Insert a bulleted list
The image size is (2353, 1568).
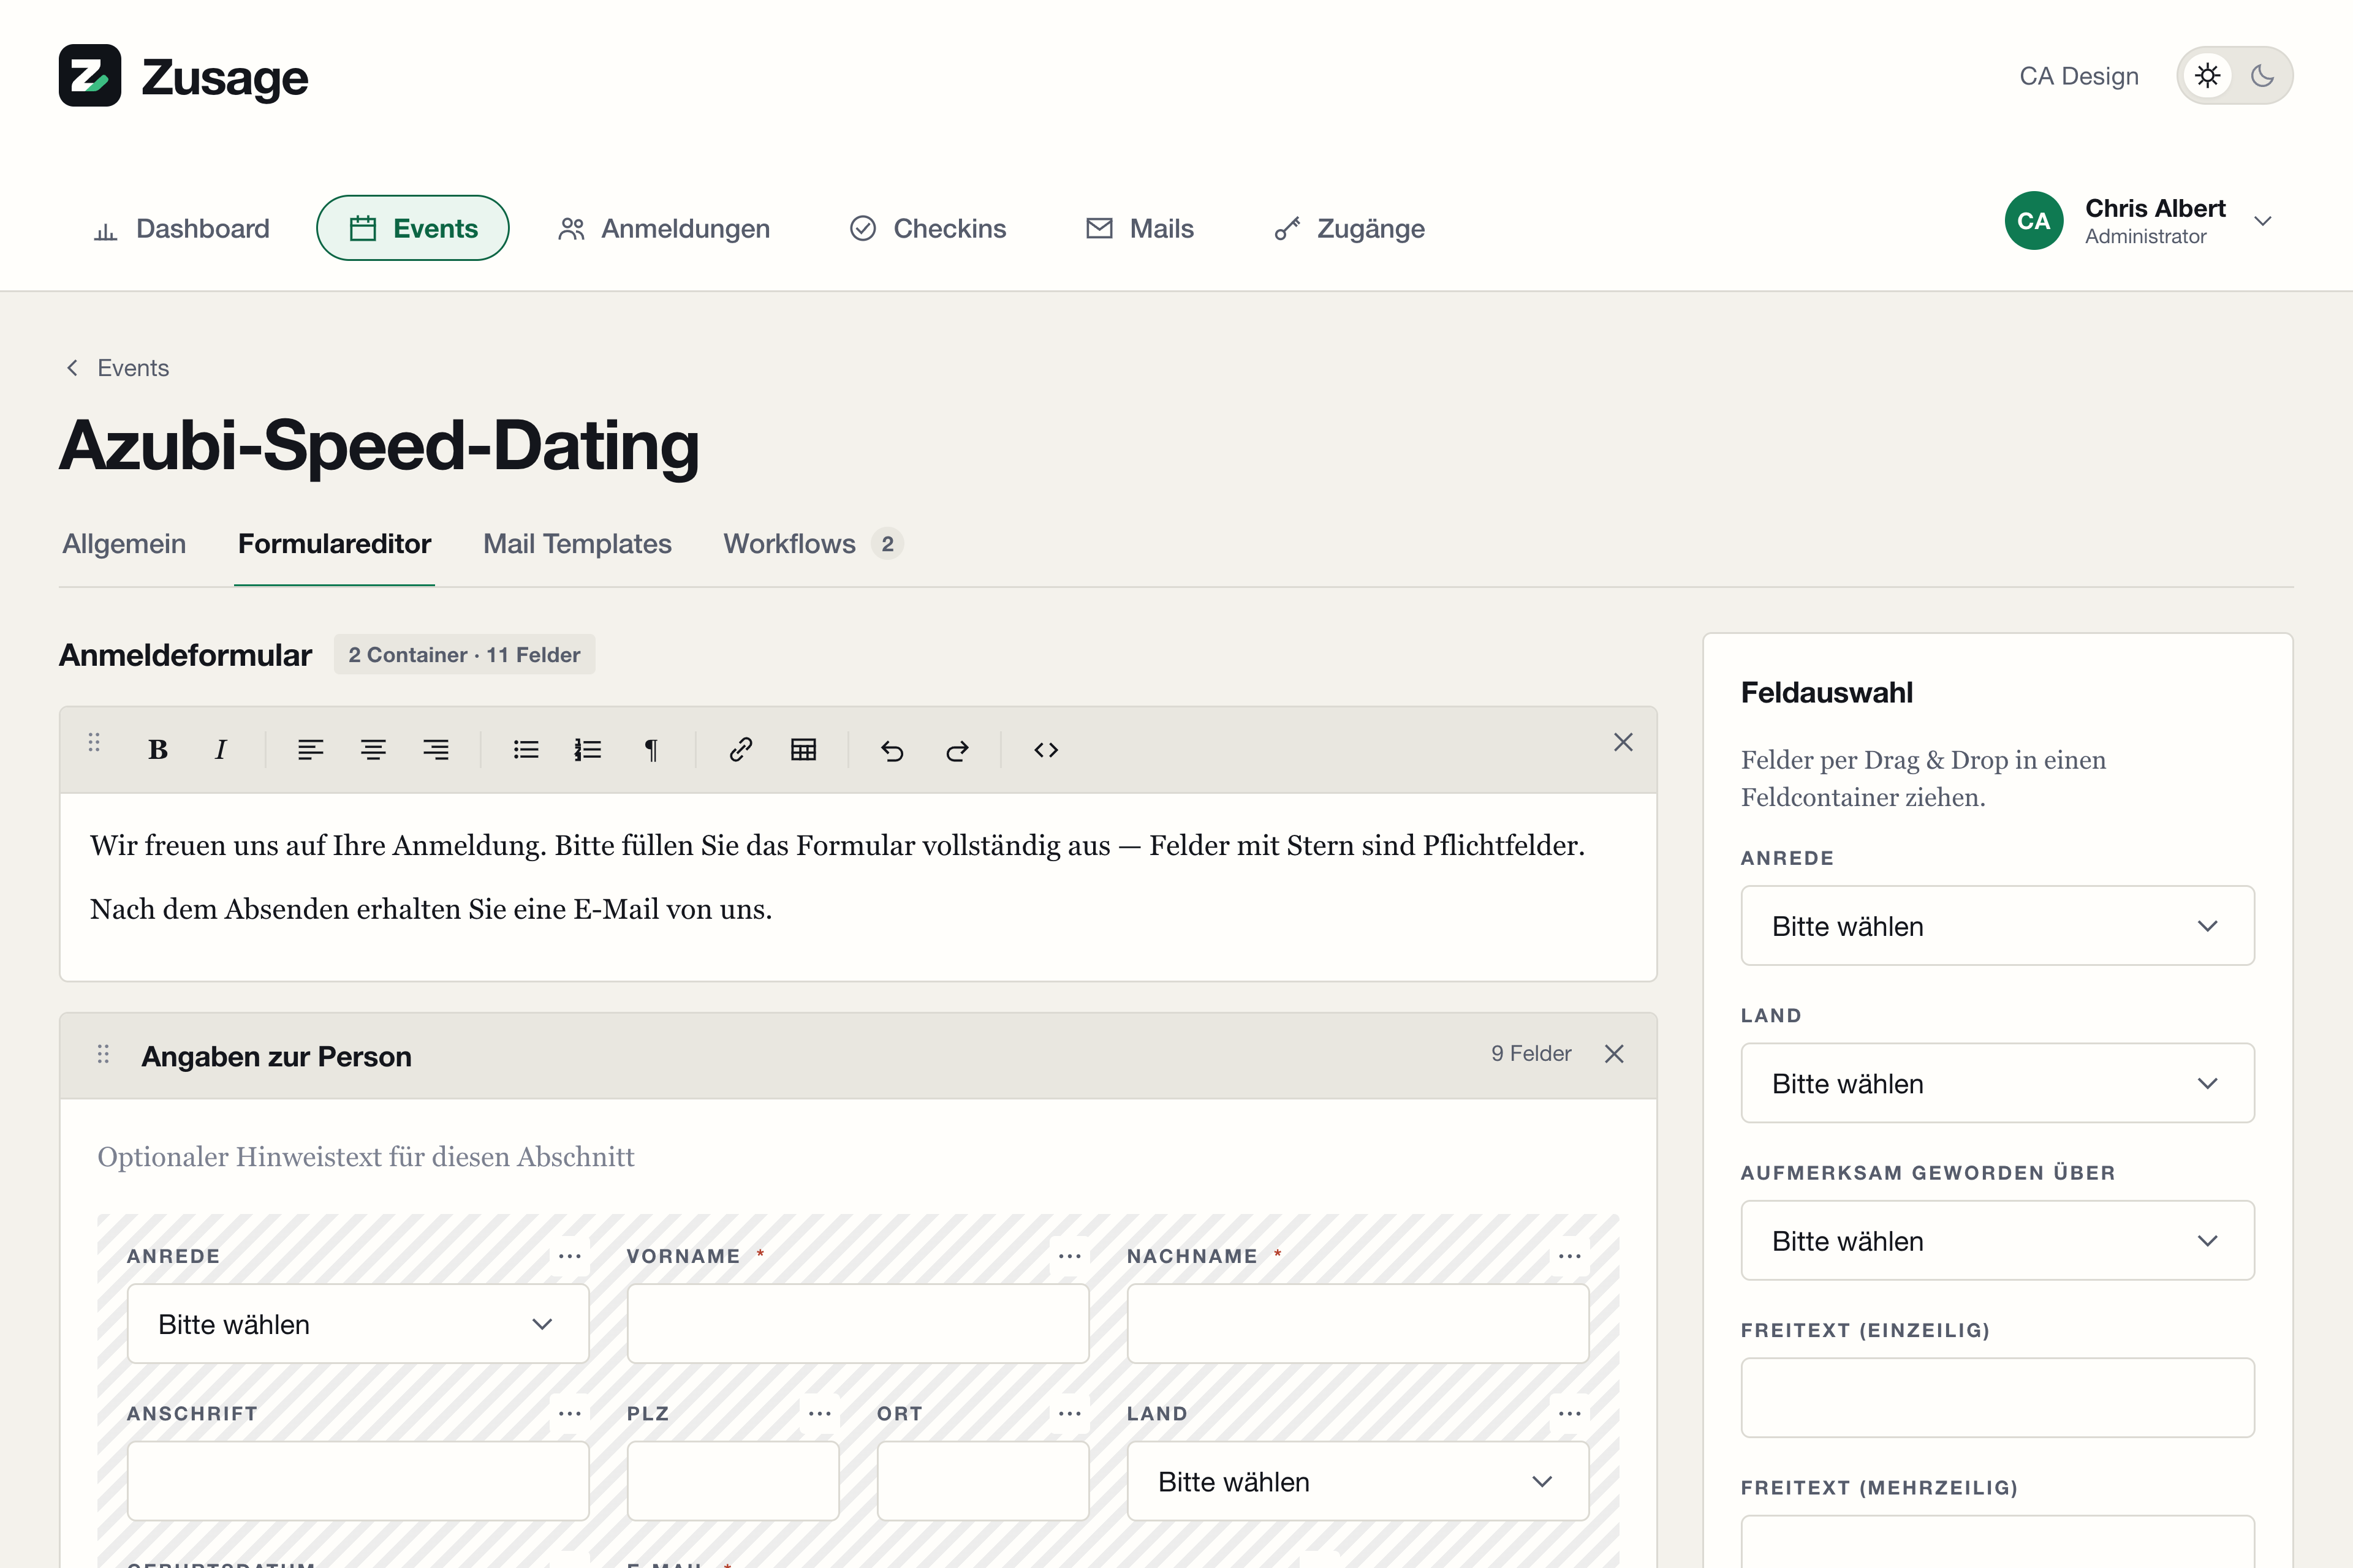point(525,750)
